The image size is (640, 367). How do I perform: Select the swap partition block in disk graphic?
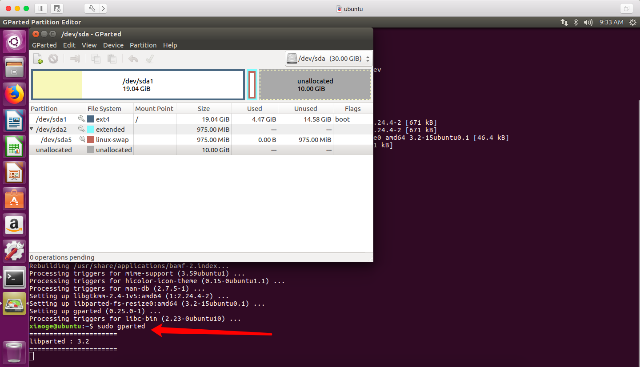(252, 85)
